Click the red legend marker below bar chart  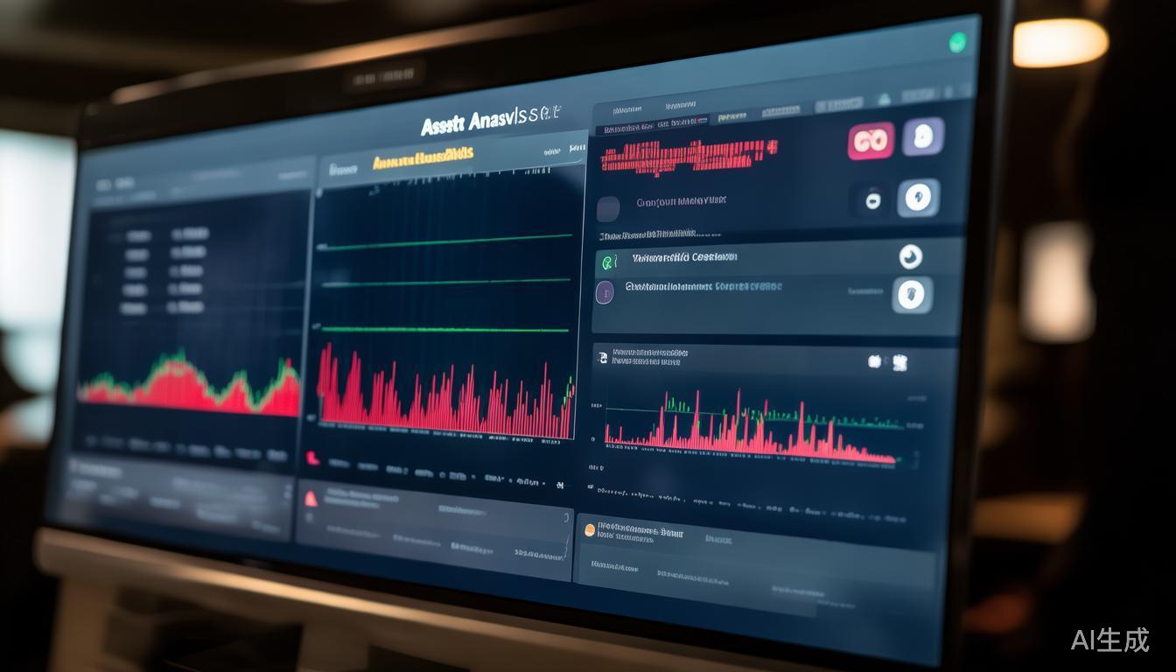[312, 458]
